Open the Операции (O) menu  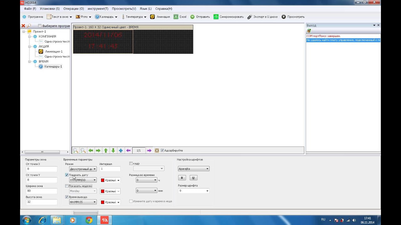74,9
